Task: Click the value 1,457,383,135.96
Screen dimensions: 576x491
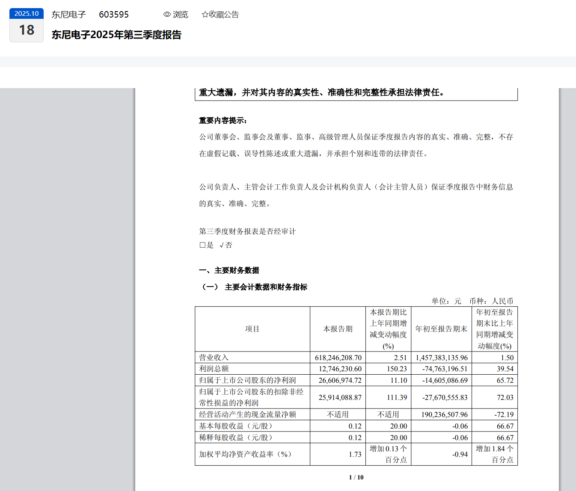Action: click(442, 358)
